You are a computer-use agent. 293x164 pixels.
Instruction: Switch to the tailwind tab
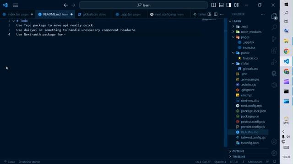(199, 14)
